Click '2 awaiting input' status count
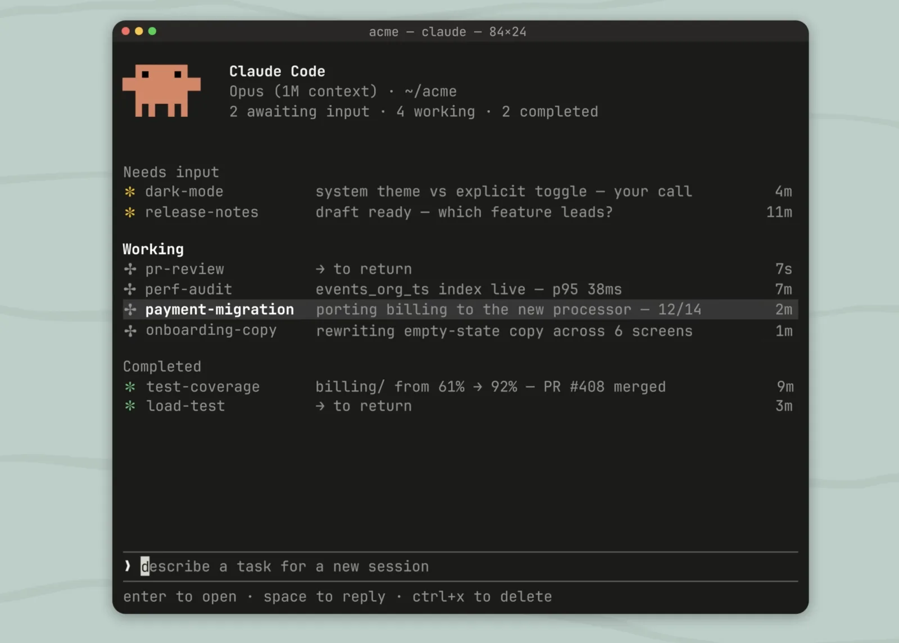The height and width of the screenshot is (643, 899). pyautogui.click(x=299, y=112)
